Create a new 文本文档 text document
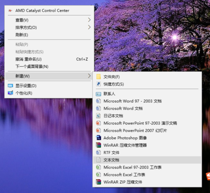The width and height of the screenshot is (210, 193). pyautogui.click(x=111, y=160)
